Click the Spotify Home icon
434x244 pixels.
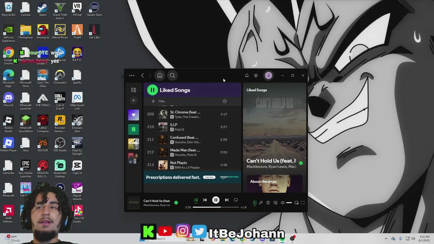160,76
